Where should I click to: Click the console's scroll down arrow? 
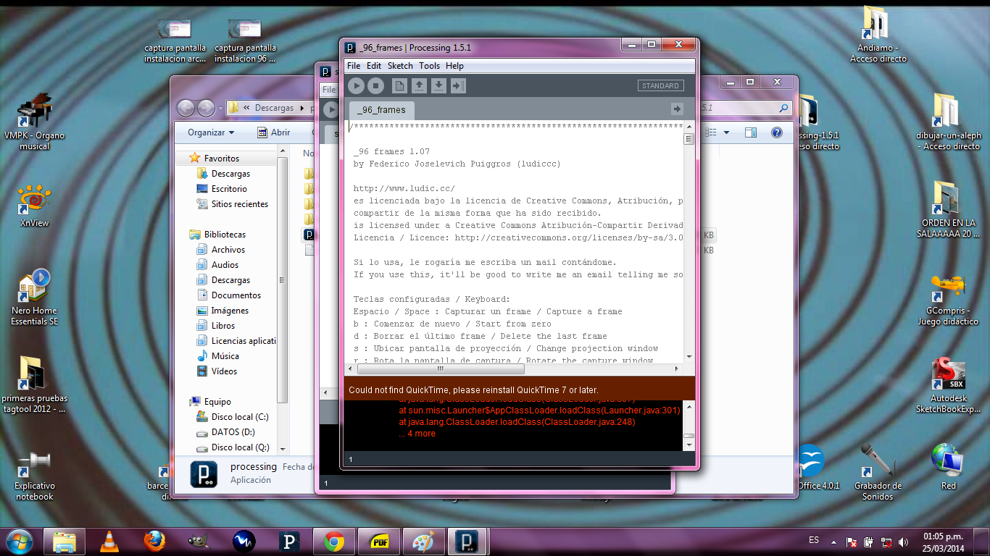(x=689, y=445)
